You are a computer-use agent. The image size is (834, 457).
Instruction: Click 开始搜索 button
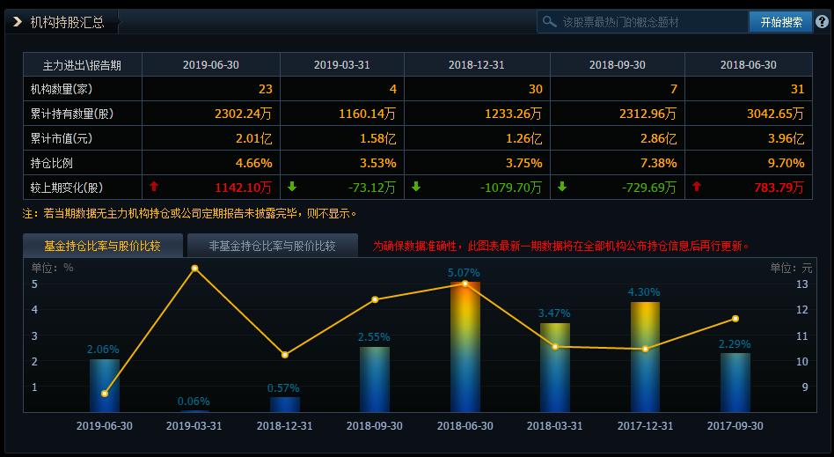[x=781, y=22]
